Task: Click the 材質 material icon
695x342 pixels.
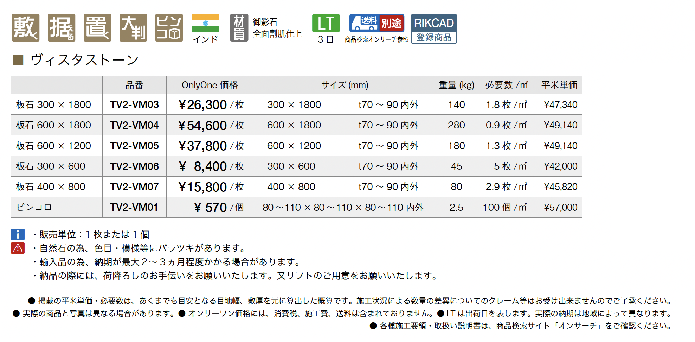Action: click(239, 28)
